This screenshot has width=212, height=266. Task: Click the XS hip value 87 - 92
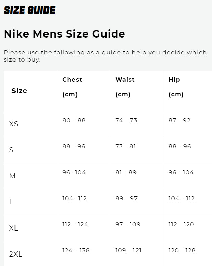click(x=179, y=120)
